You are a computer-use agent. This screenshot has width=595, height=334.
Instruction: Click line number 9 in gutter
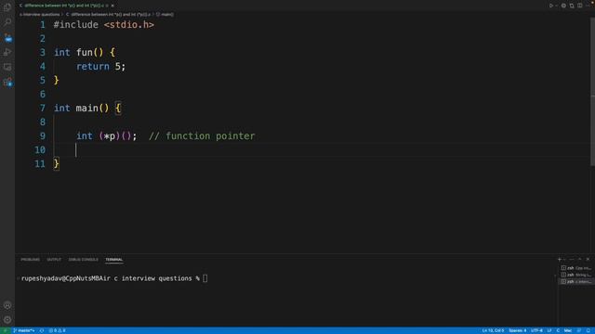pos(43,136)
